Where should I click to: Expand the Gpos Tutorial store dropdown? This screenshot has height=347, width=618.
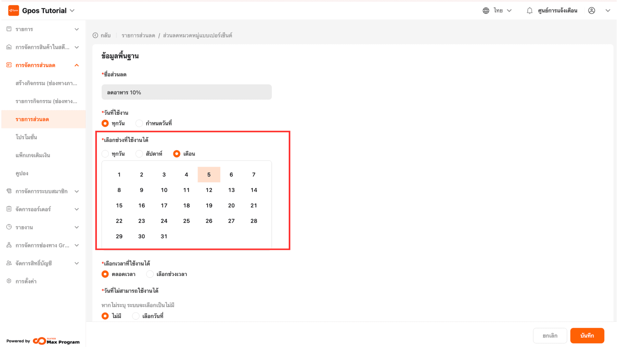(x=72, y=11)
